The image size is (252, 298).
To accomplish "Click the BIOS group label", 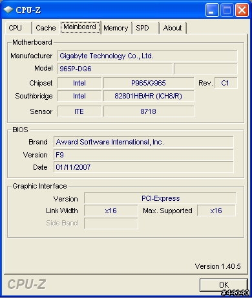I will coord(20,130).
